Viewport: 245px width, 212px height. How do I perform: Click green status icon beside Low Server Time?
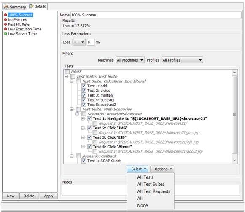(x=5, y=34)
